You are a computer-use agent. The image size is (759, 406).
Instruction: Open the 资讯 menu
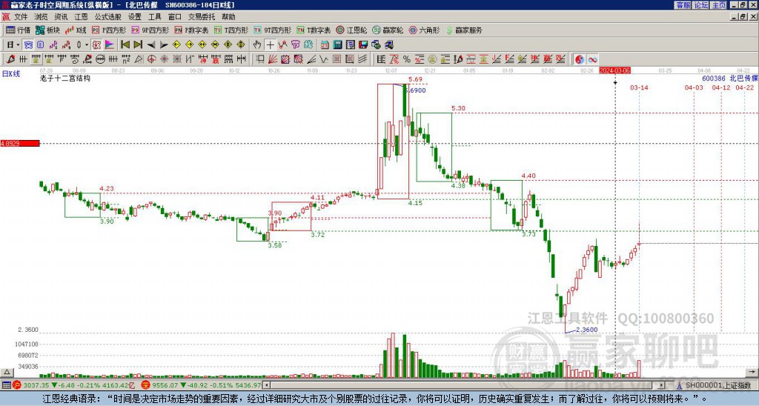(61, 17)
